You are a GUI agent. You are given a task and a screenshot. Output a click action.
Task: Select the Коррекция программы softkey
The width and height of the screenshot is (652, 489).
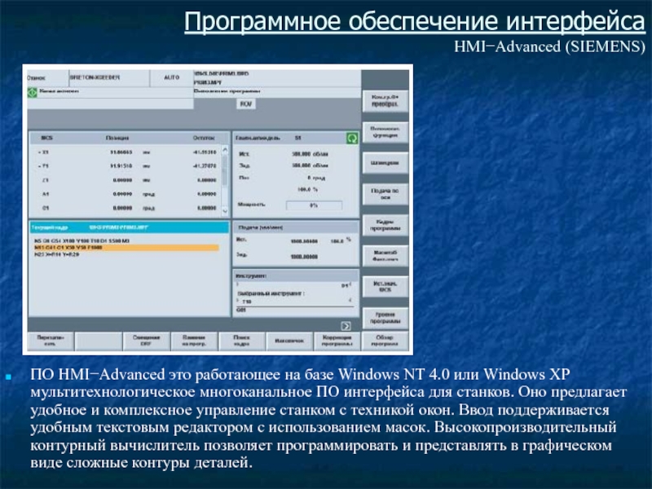pyautogui.click(x=337, y=341)
